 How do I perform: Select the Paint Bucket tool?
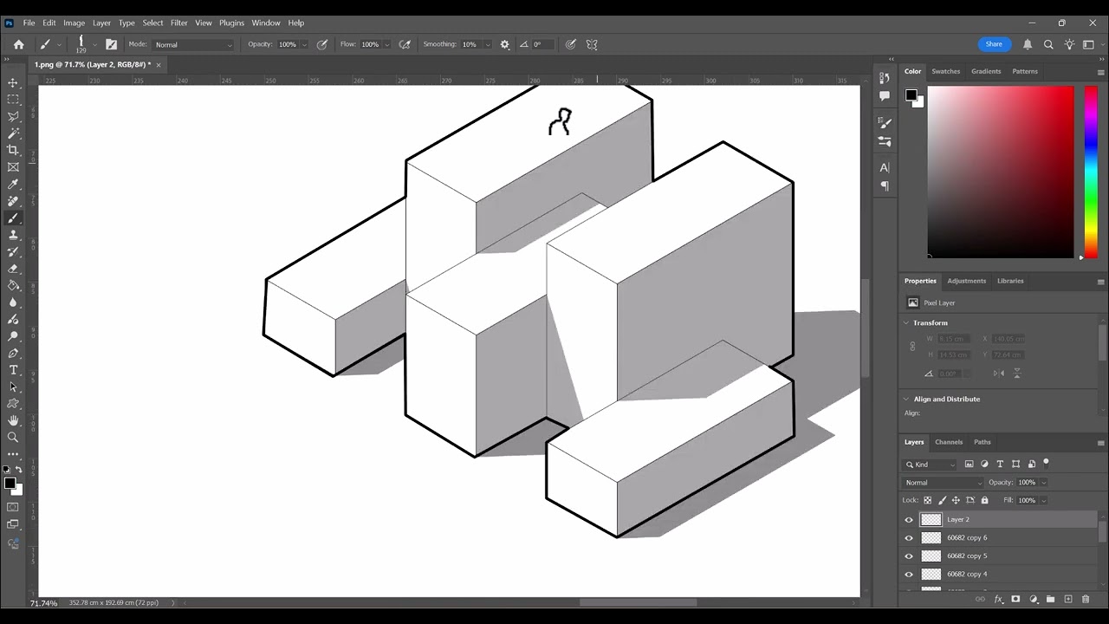tap(13, 285)
